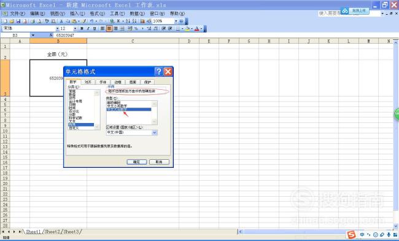
Task: Click the dialog help question mark
Action: [x=159, y=71]
